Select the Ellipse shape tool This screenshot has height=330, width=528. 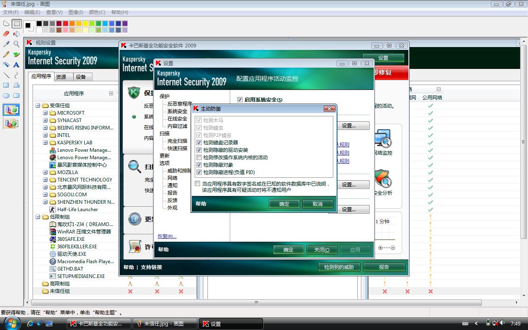click(6, 95)
